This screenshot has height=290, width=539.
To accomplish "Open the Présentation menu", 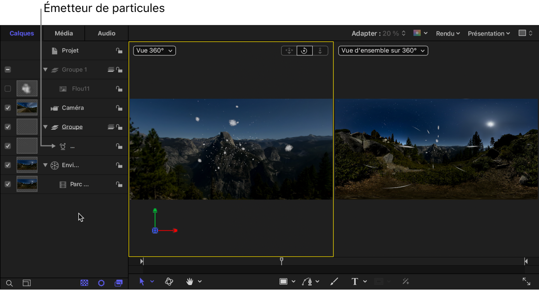I will (488, 33).
